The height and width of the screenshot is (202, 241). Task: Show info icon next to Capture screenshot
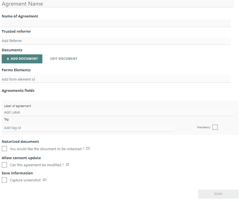[44, 180]
